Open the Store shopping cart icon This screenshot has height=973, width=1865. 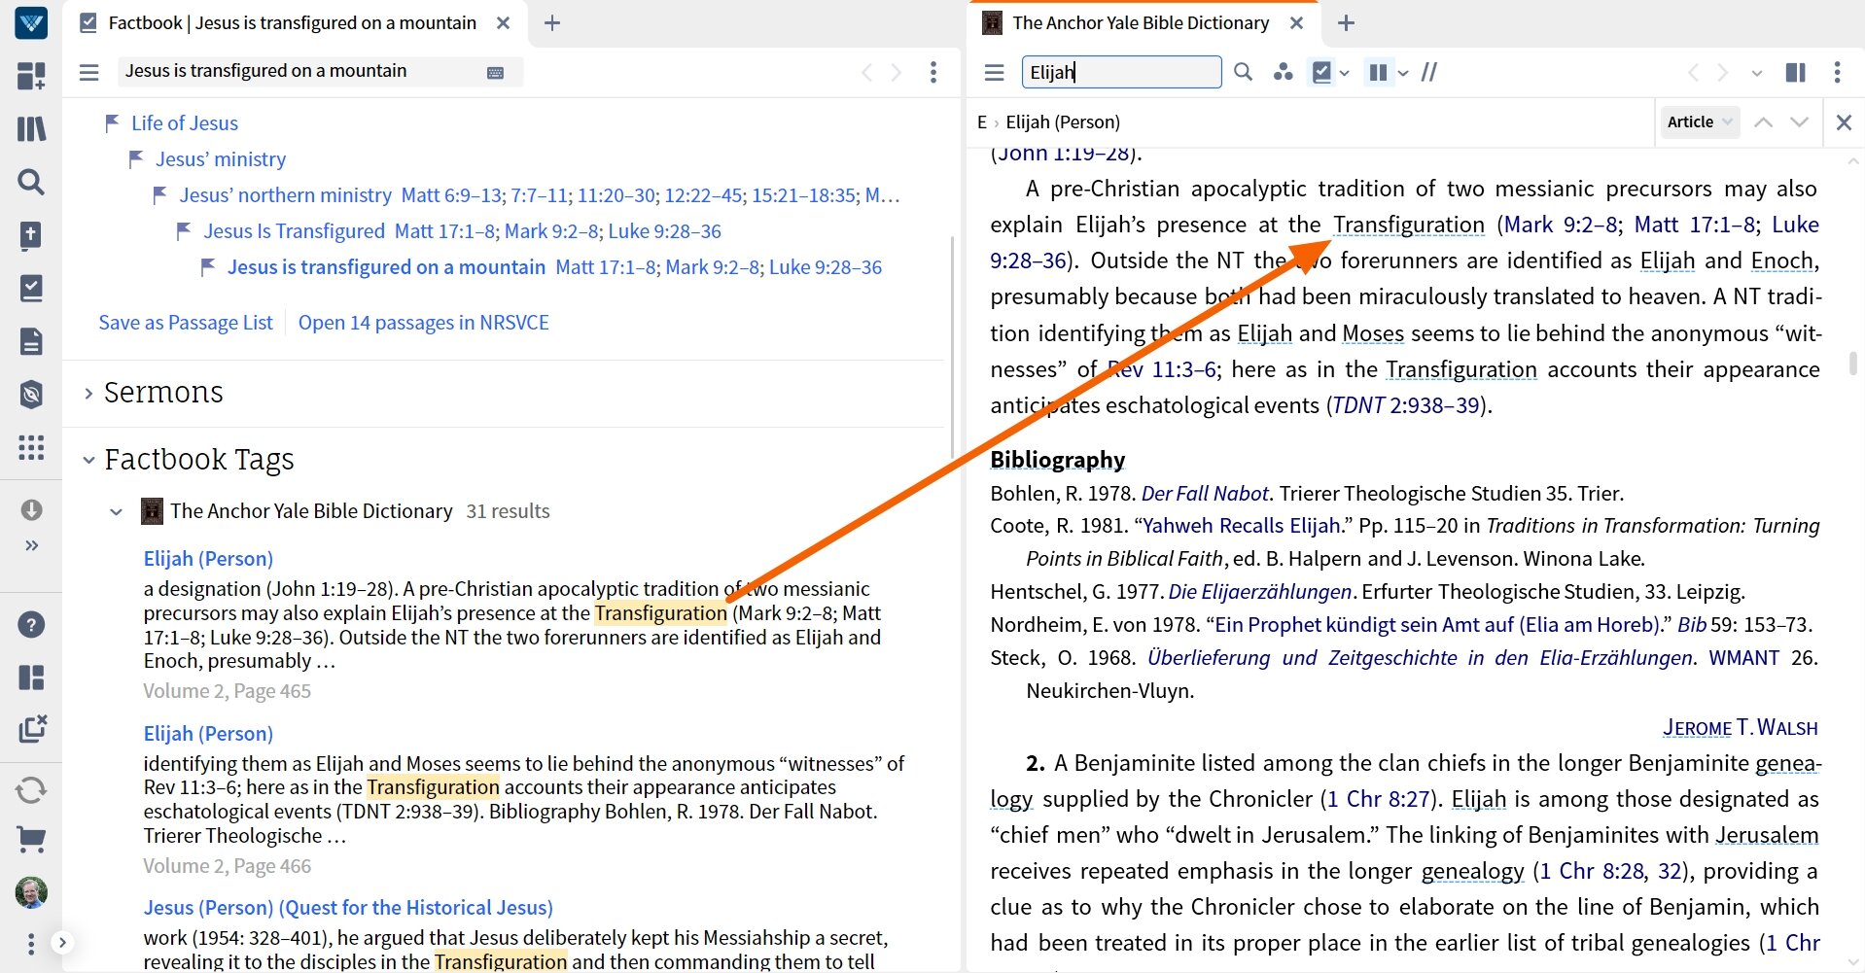[x=31, y=839]
